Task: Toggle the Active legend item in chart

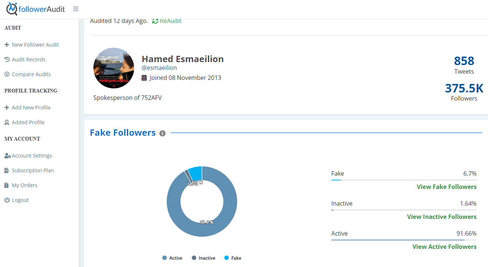Action: click(172, 258)
